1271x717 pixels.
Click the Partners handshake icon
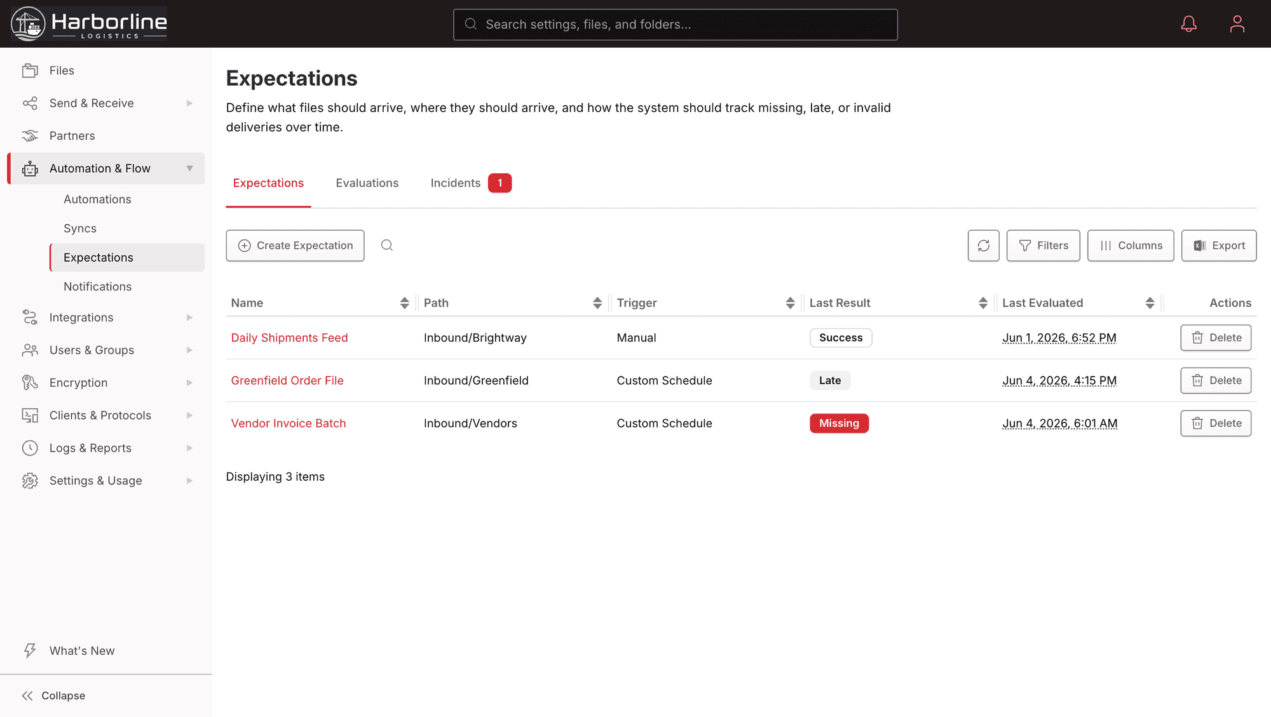(x=30, y=136)
